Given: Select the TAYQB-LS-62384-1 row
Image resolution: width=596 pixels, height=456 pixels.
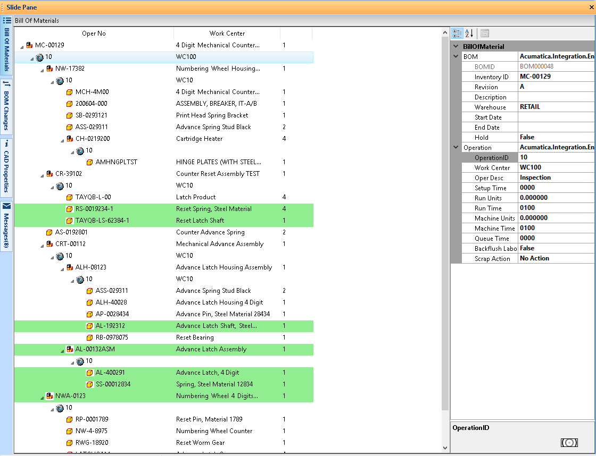Looking at the screenshot, I should [164, 221].
